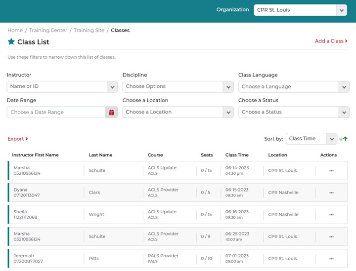Click instructor first name Dyana

[20, 190]
